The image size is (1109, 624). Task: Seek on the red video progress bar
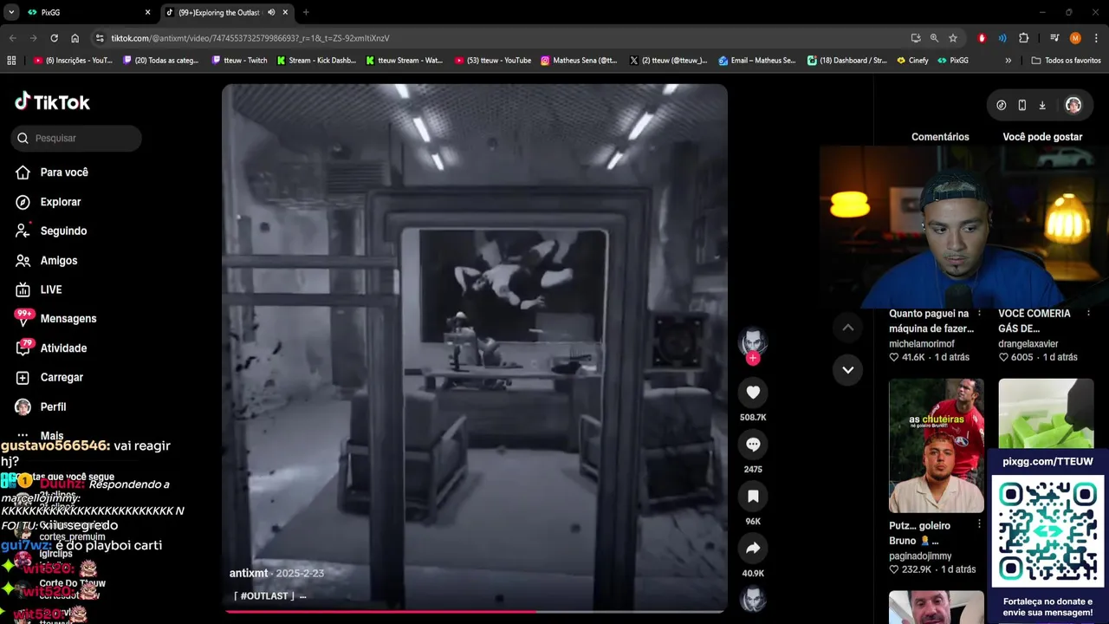pos(474,612)
